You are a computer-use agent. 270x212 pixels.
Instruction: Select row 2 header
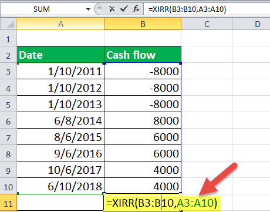(8, 55)
